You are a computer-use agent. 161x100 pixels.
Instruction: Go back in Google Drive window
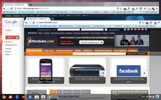[4, 8]
